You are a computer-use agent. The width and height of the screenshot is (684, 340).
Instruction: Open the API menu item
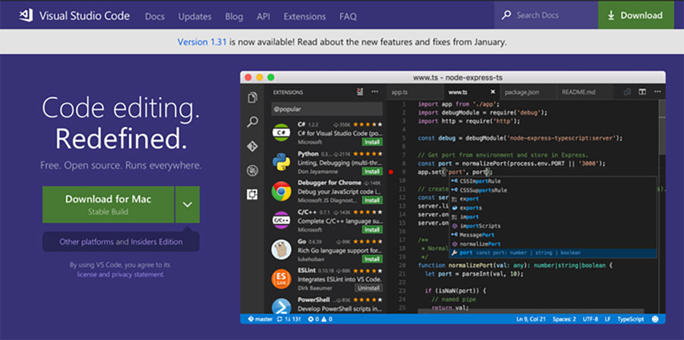pos(263,16)
